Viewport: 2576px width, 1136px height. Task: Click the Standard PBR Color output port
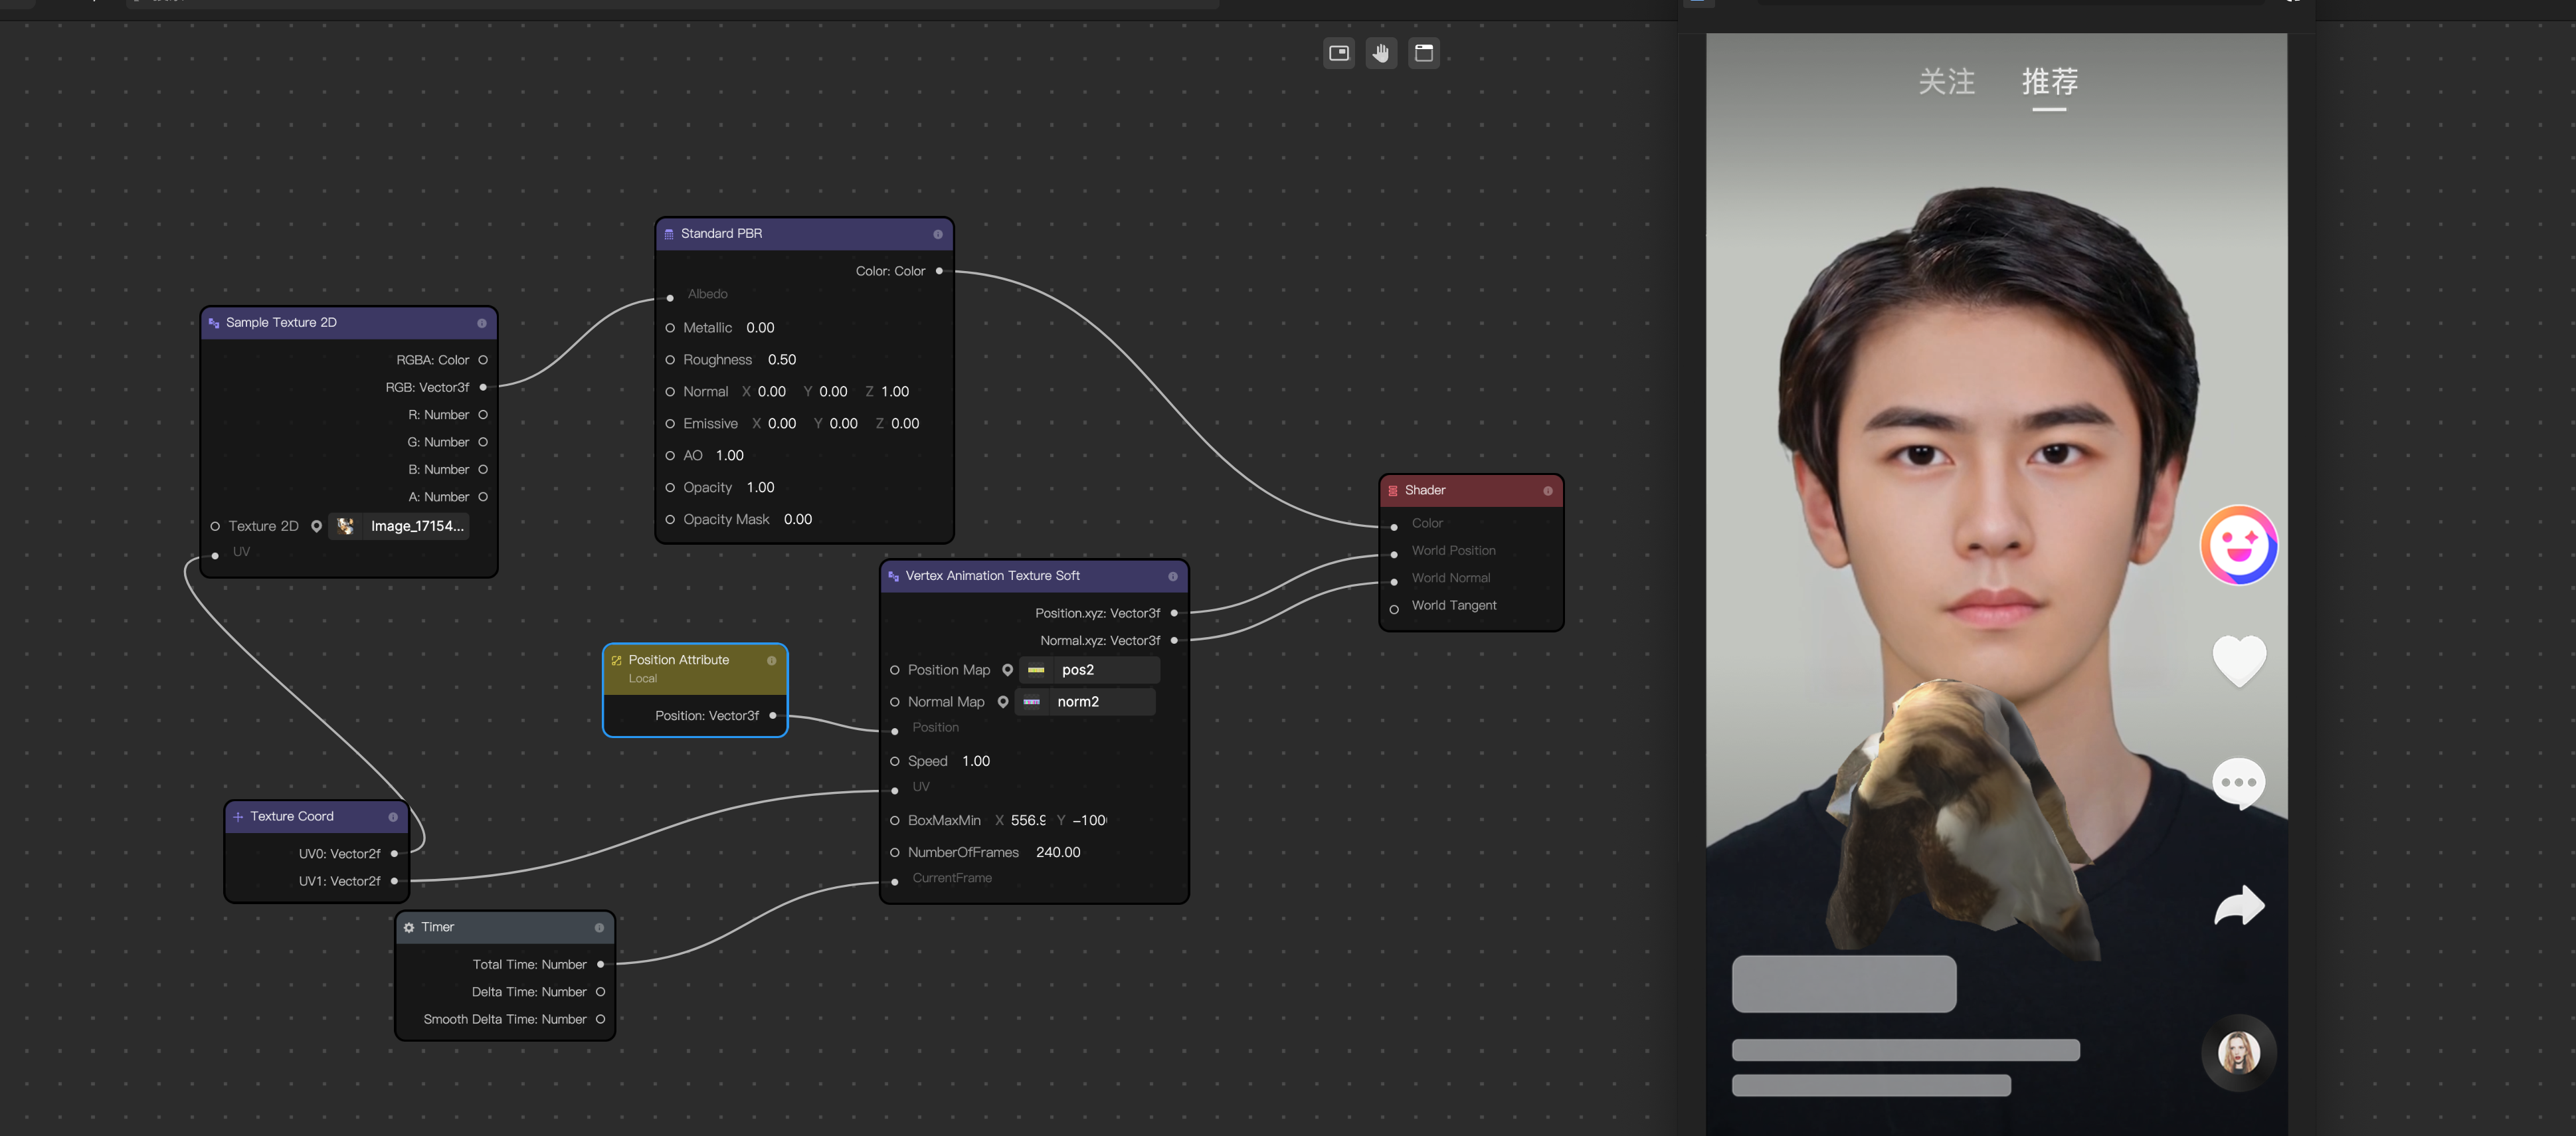[x=939, y=271]
